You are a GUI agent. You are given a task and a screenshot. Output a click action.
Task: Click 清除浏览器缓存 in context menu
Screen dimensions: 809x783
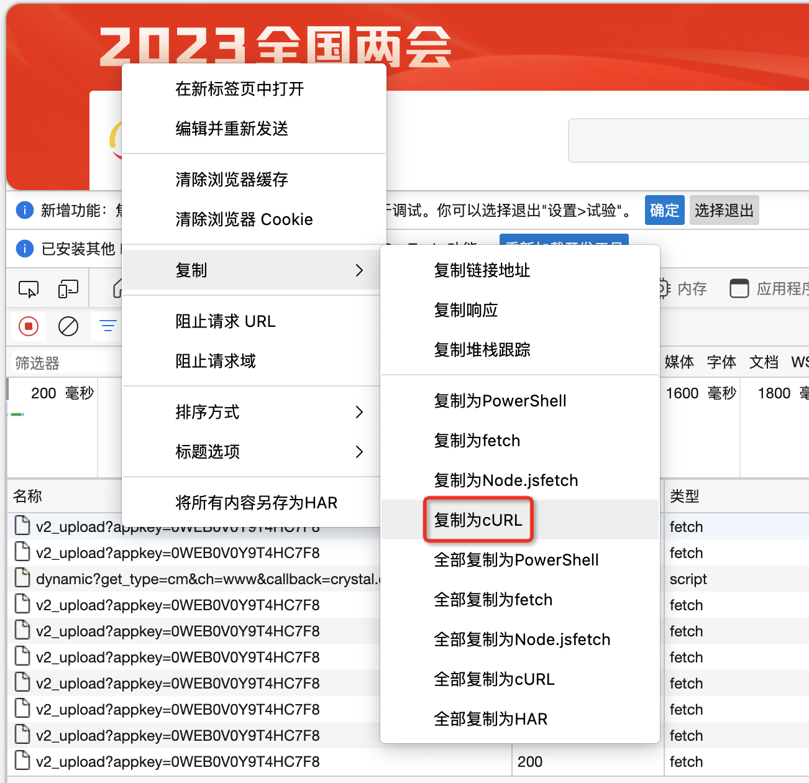click(x=232, y=180)
